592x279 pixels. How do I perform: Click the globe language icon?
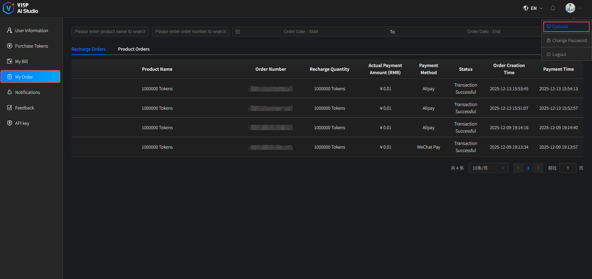pos(526,8)
